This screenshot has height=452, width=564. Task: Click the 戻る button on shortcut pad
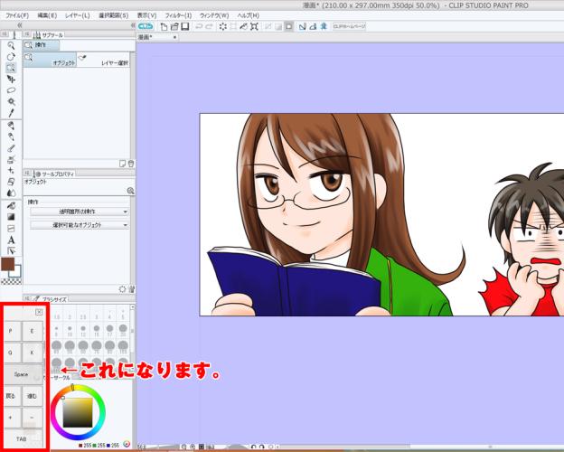(x=11, y=396)
